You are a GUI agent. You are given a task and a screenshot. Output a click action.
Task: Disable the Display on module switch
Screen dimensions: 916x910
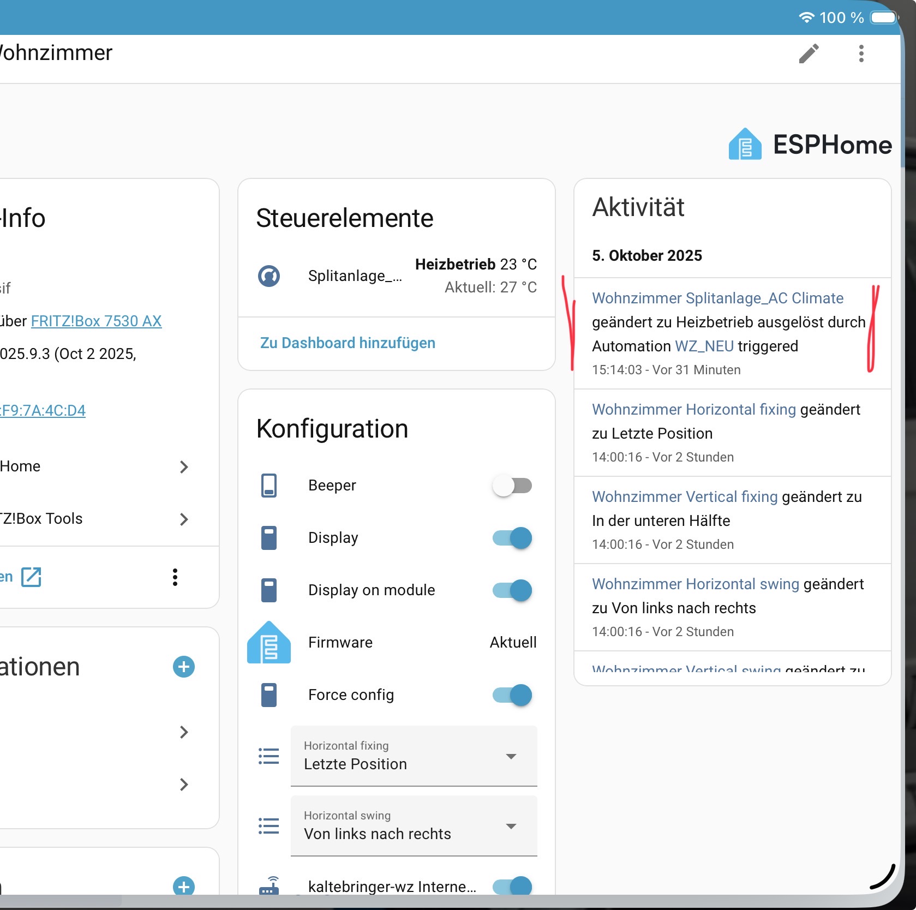pyautogui.click(x=512, y=590)
